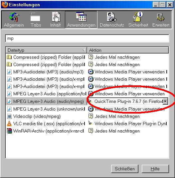Open the QuickTime Plug-in action dropdown arrow

pyautogui.click(x=165, y=101)
